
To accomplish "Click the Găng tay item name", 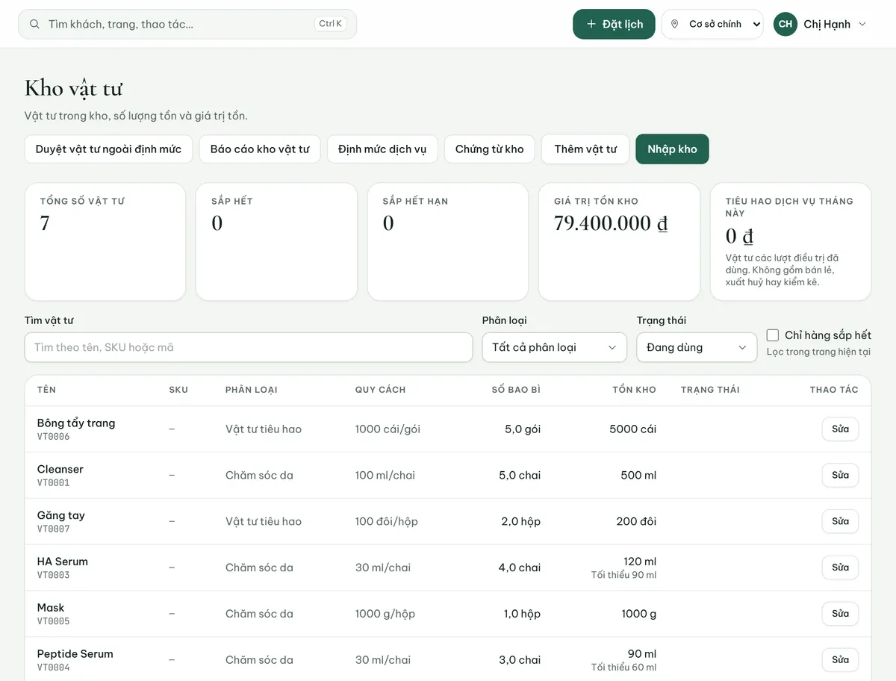I will pyautogui.click(x=61, y=515).
